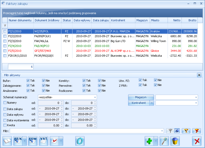This screenshot has height=148, width=205.
Task: Open the VAT register icon button
Action: [x=44, y=141]
